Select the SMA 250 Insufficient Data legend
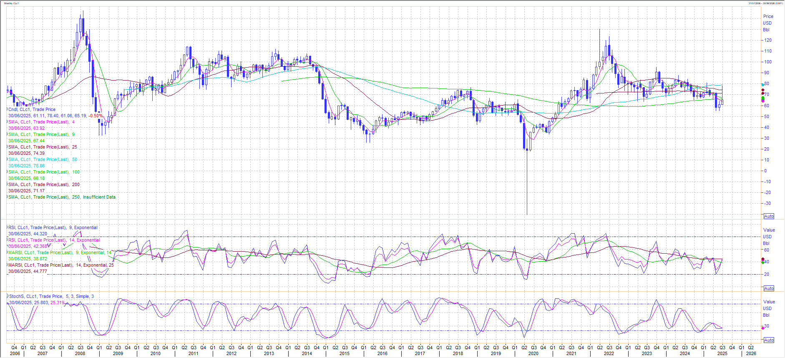Screen dimensions: 785x358 pos(62,197)
